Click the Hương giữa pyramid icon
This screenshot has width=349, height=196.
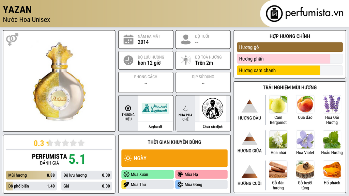point(249,139)
